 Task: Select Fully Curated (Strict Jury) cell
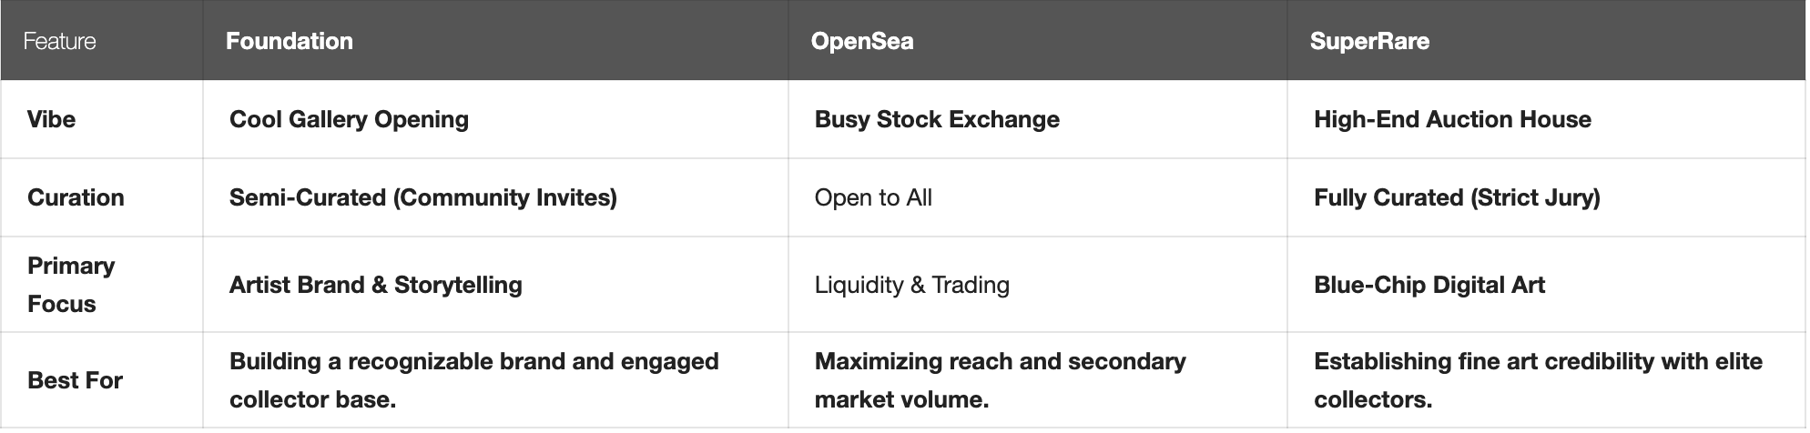tap(1457, 197)
